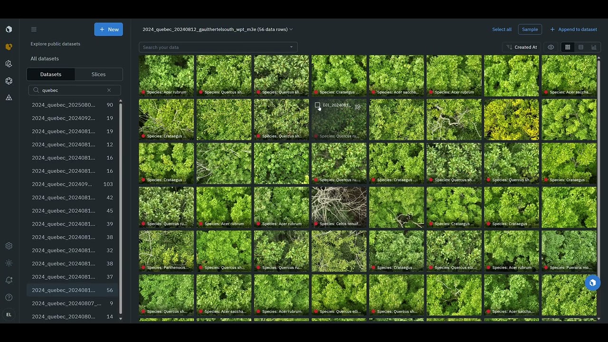Click the red dot on Pueraria mo label
Viewport: 608px width, 342px height.
click(x=546, y=267)
